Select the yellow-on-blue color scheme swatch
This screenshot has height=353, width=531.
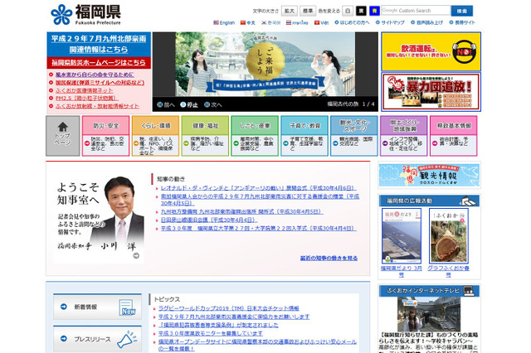tap(374, 11)
